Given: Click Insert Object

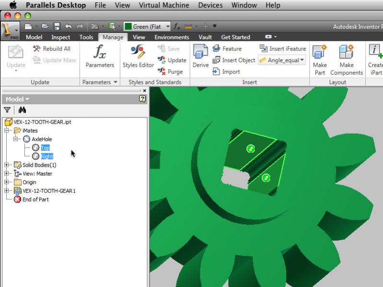Looking at the screenshot, I should pyautogui.click(x=234, y=60).
